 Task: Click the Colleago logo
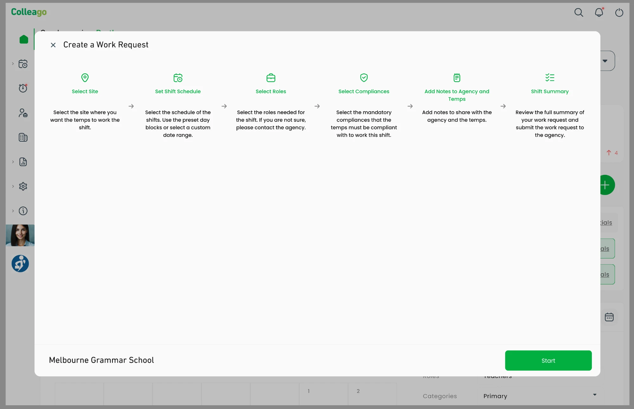pos(29,12)
